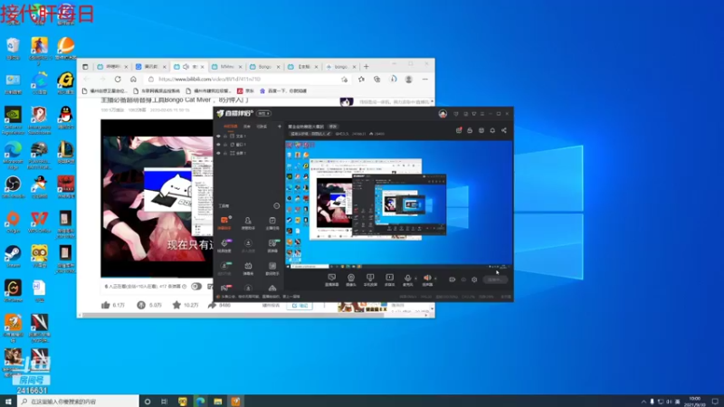The width and height of the screenshot is (724, 407).
Task: Collapse the streaming toolbox panel
Action: (276, 206)
